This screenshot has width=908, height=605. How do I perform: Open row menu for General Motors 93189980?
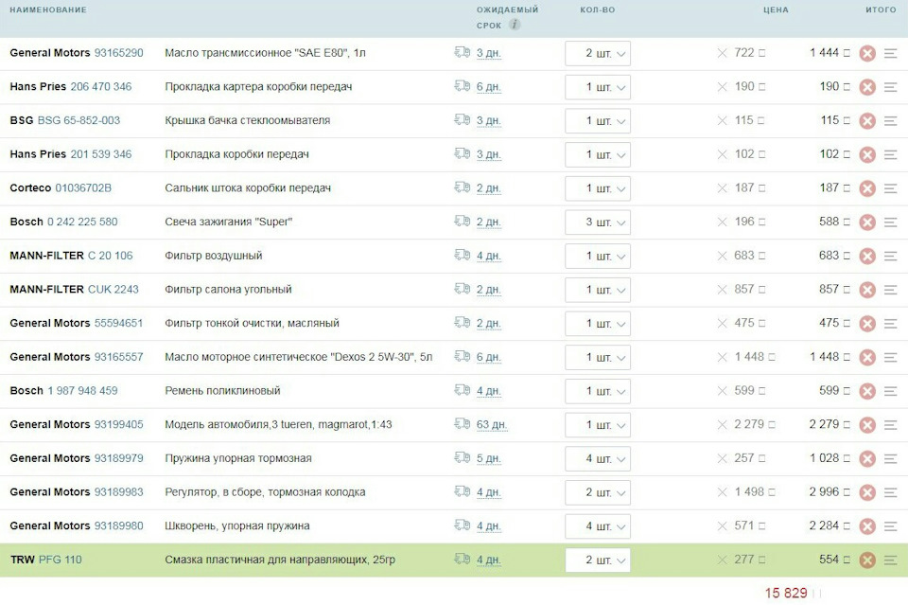891,526
